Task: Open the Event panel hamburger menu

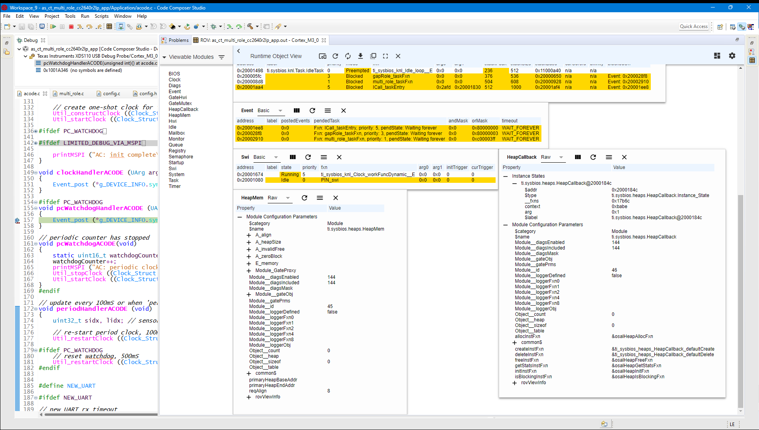Action: 328,111
